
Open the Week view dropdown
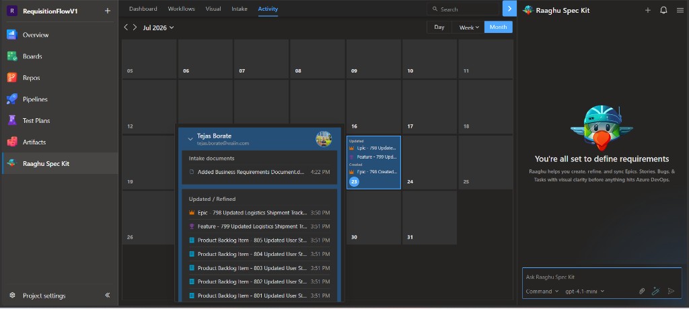468,28
